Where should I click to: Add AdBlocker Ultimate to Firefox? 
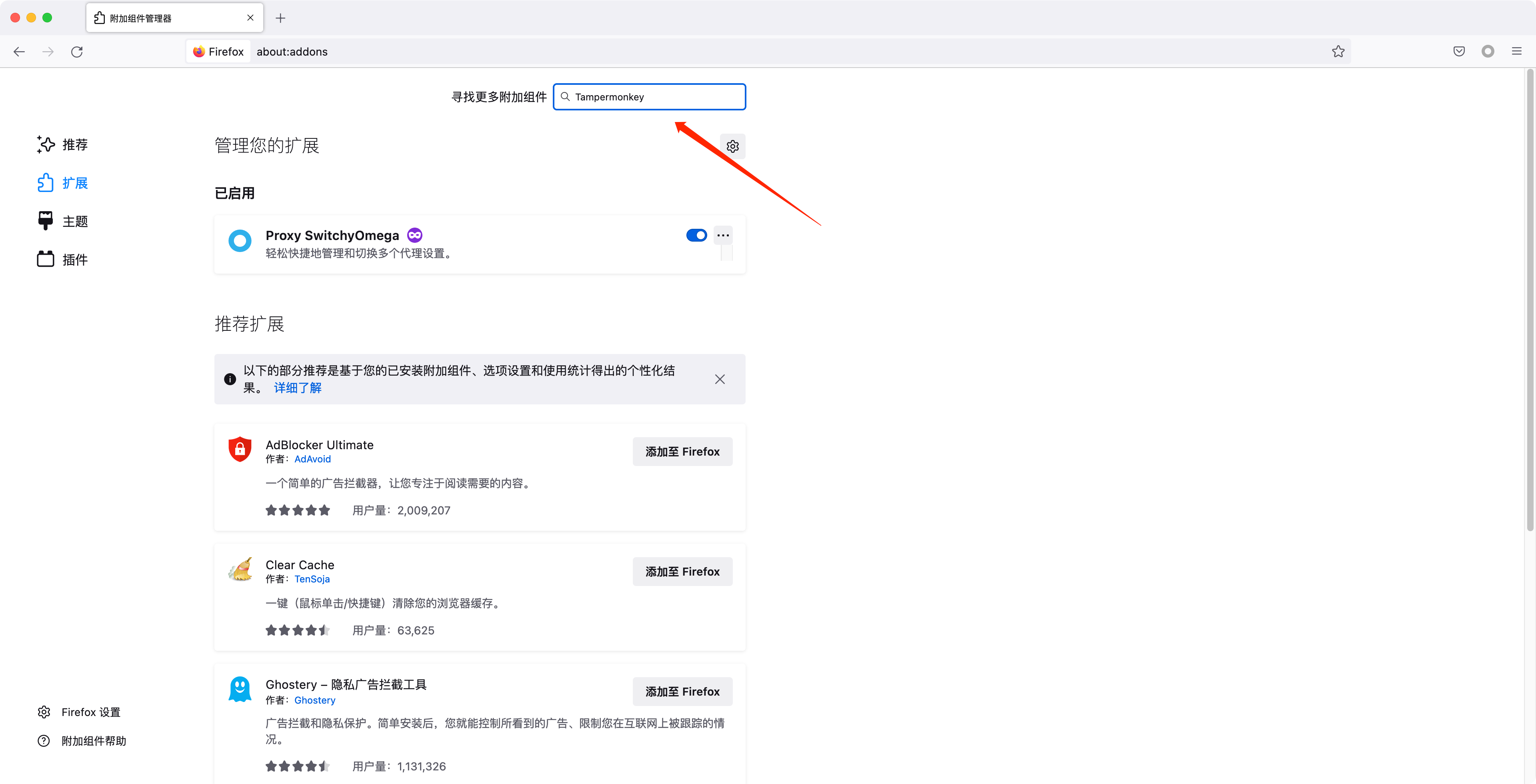(x=682, y=451)
